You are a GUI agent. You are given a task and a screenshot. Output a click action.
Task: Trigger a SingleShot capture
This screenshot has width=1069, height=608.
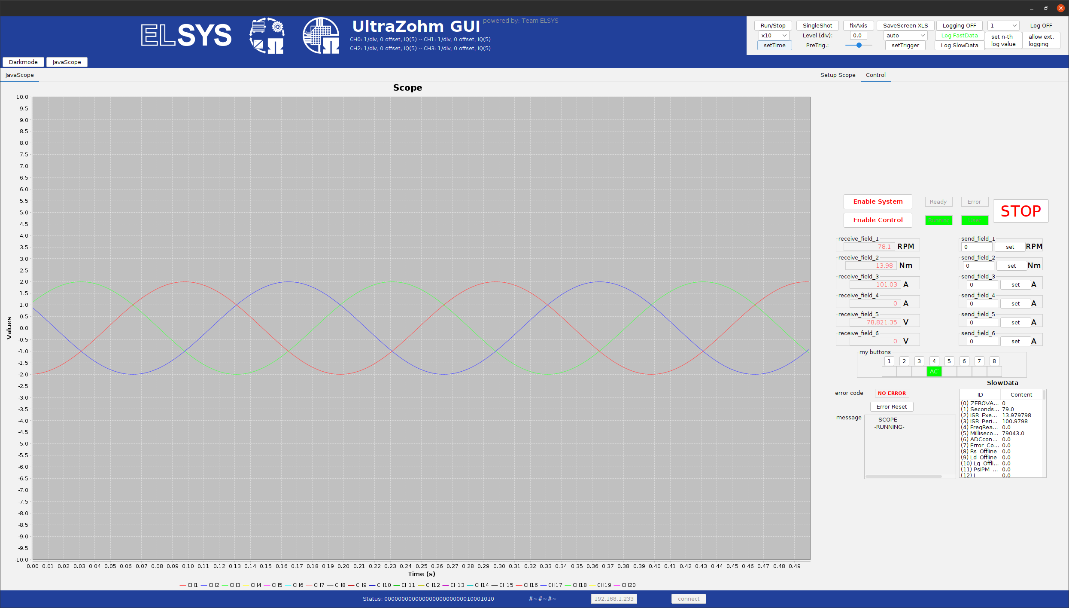[817, 25]
